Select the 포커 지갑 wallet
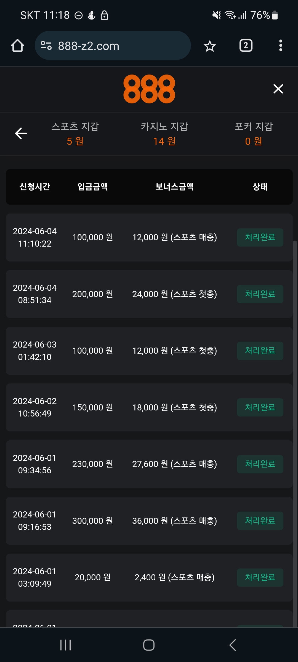298x662 pixels. [254, 134]
